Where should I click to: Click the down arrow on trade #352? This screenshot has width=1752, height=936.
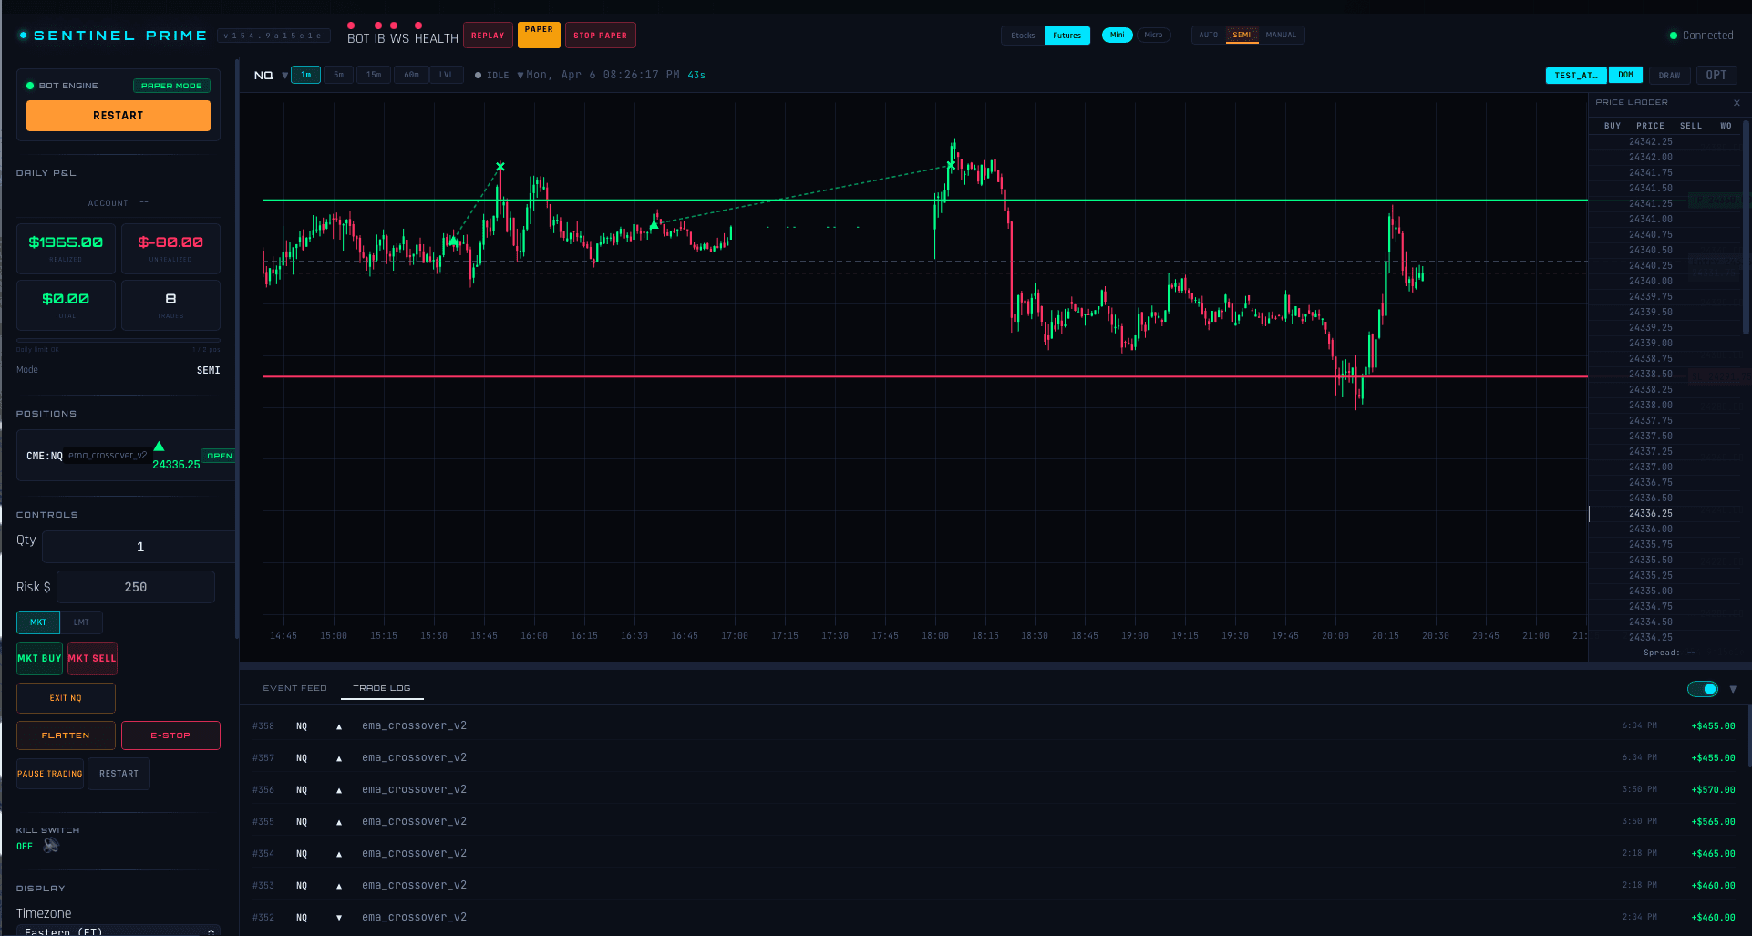pos(339,918)
